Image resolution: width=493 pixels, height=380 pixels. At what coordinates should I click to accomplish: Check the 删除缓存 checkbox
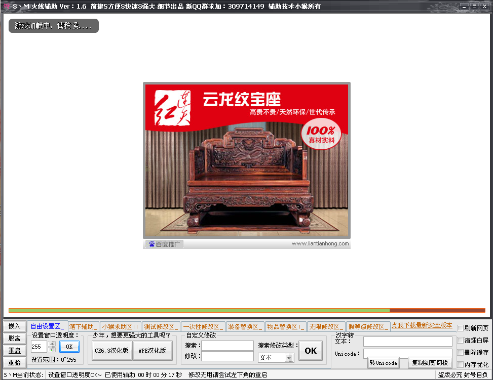[461, 352]
